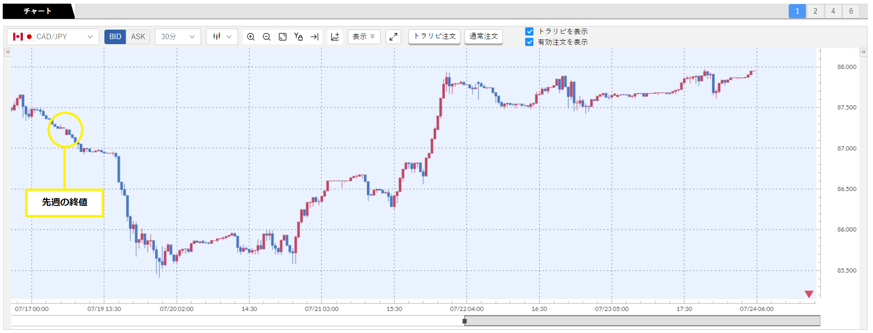Screen dimensions: 873x333
Task: Uncheck 有効注文を表示 checkbox
Action: (x=529, y=42)
